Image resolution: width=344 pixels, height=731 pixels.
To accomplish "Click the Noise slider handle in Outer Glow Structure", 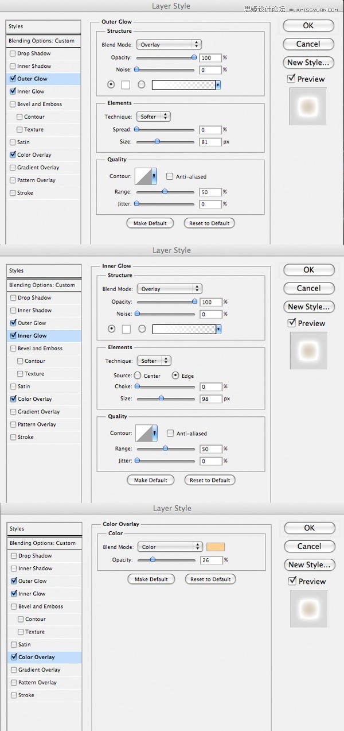I will 136,69.
